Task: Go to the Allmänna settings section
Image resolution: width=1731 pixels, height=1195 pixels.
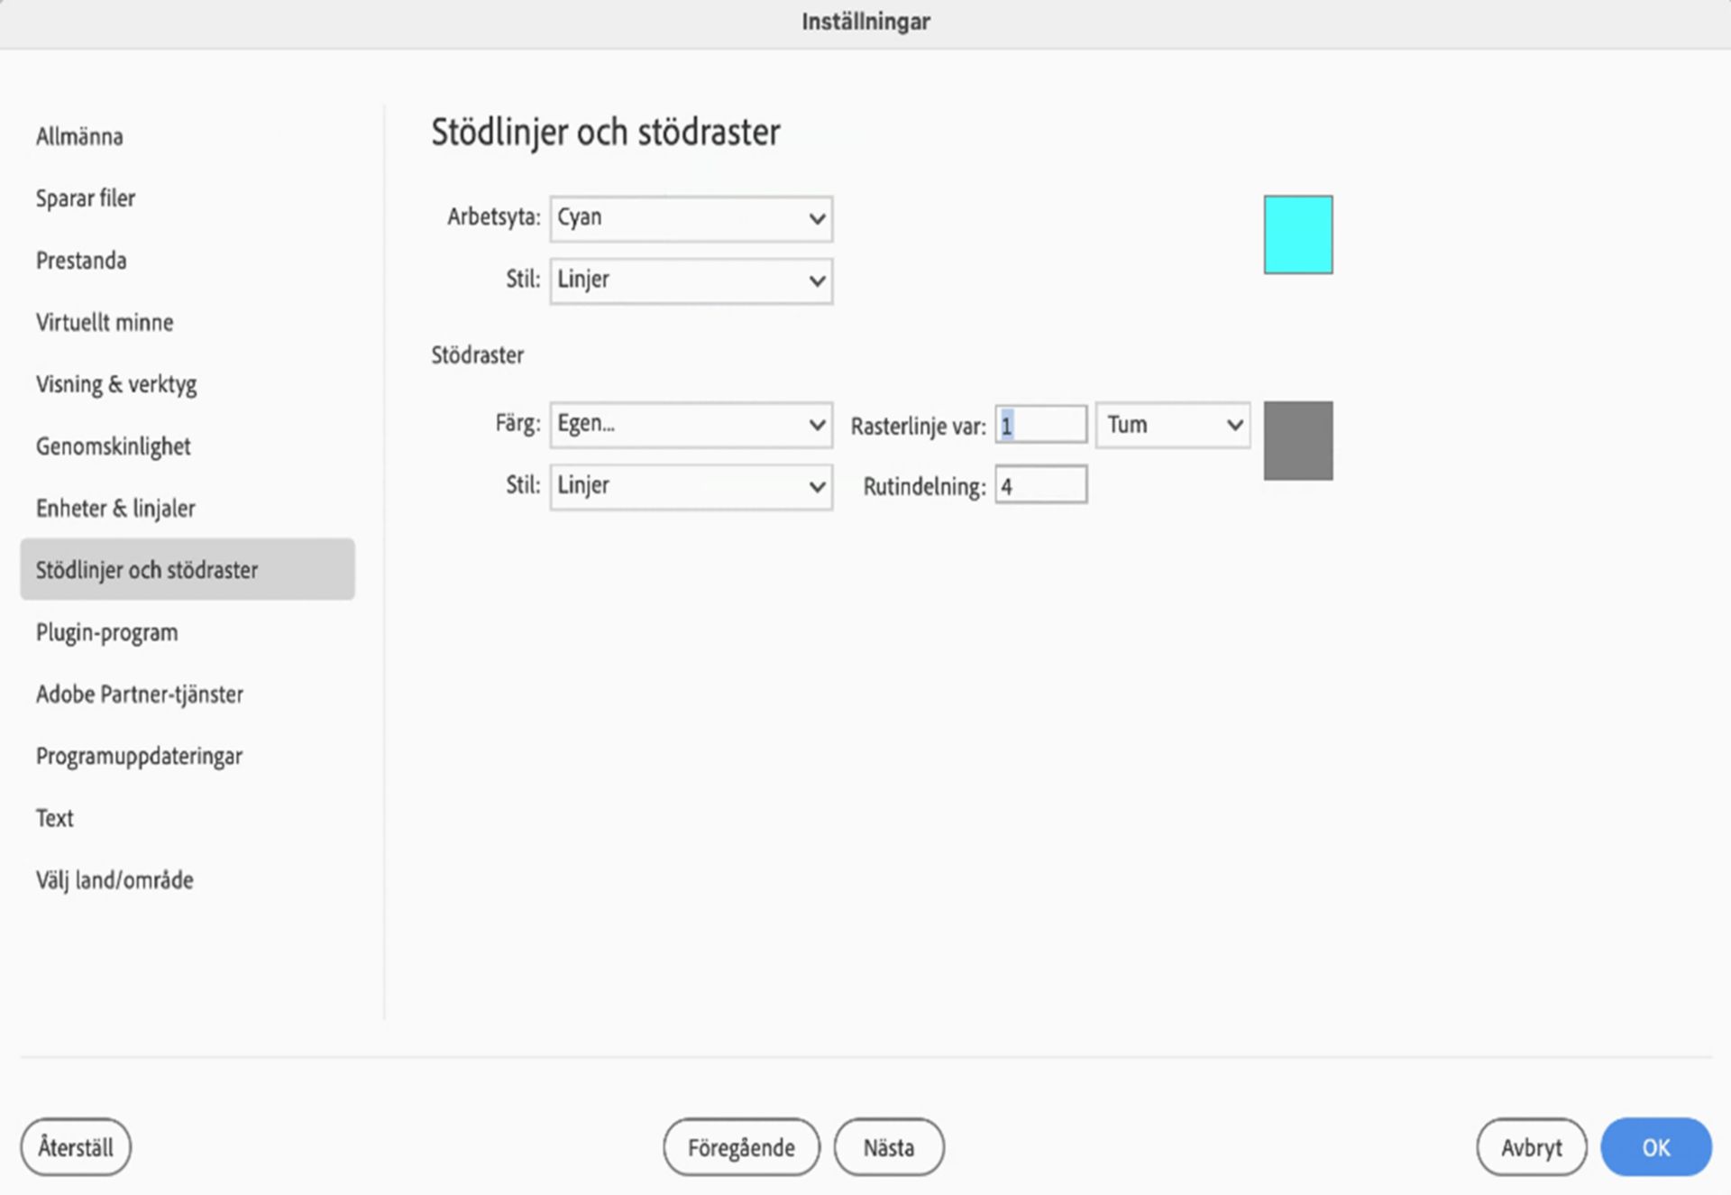Action: pos(79,137)
